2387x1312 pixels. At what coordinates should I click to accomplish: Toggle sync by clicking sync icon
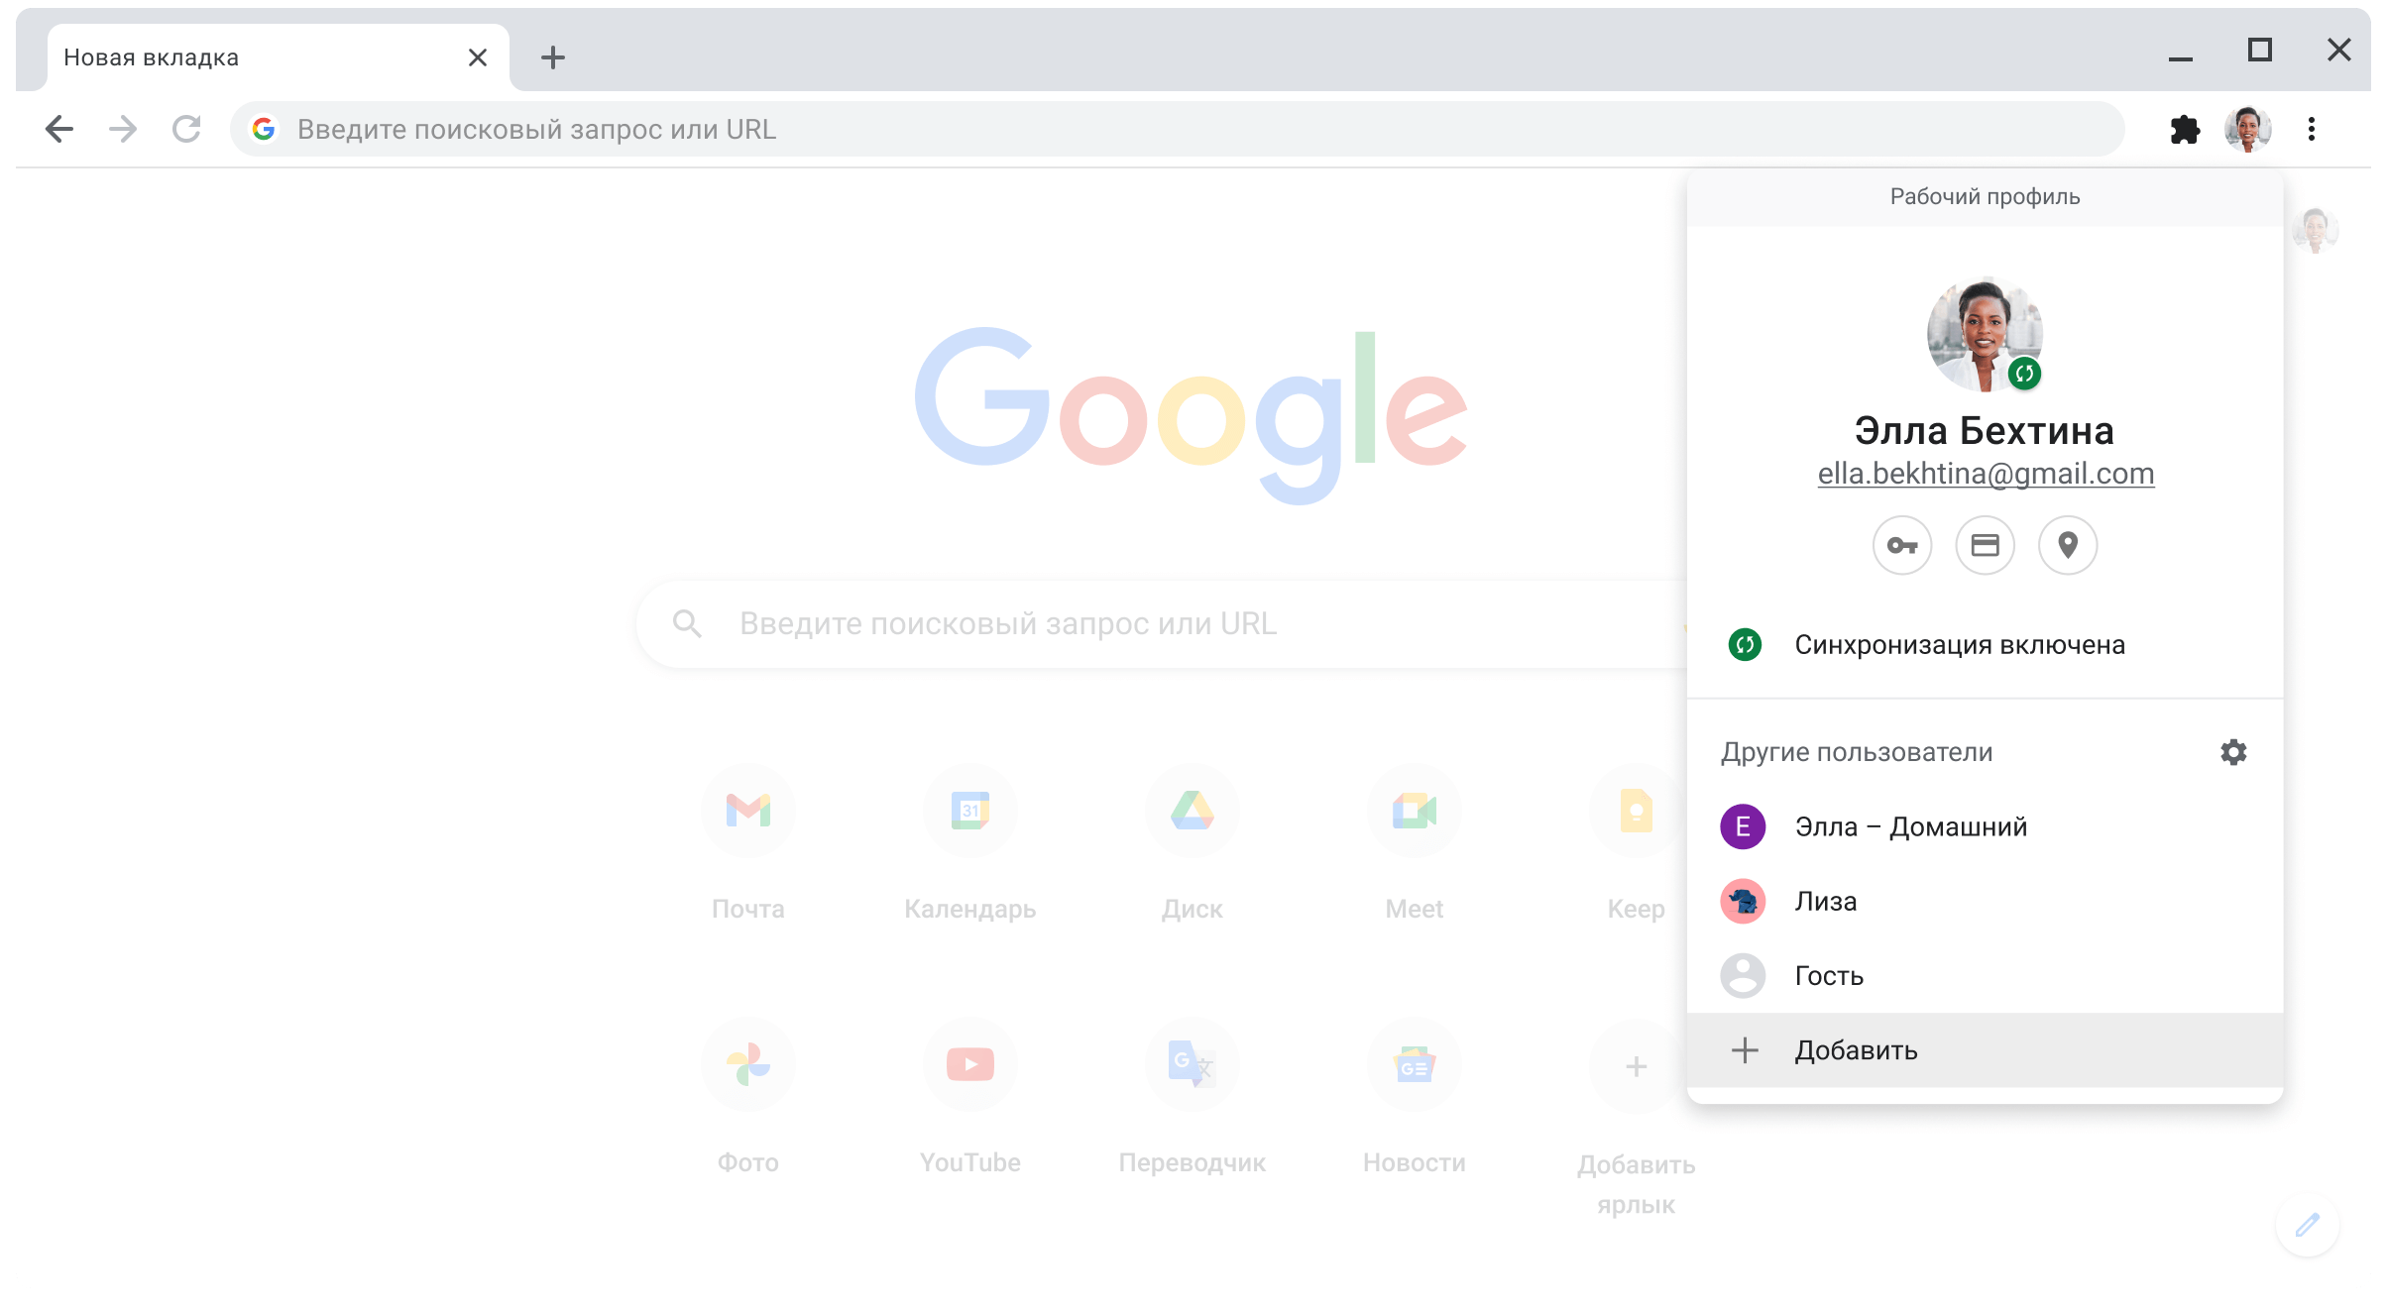[x=1744, y=643]
